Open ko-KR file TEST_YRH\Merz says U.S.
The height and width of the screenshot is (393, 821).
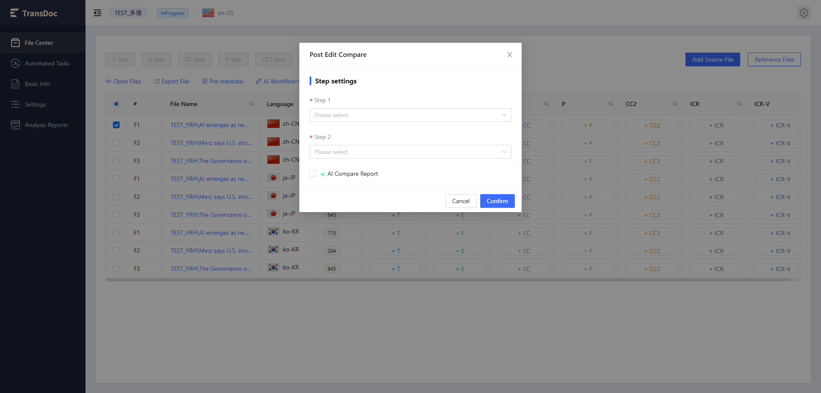coord(211,251)
